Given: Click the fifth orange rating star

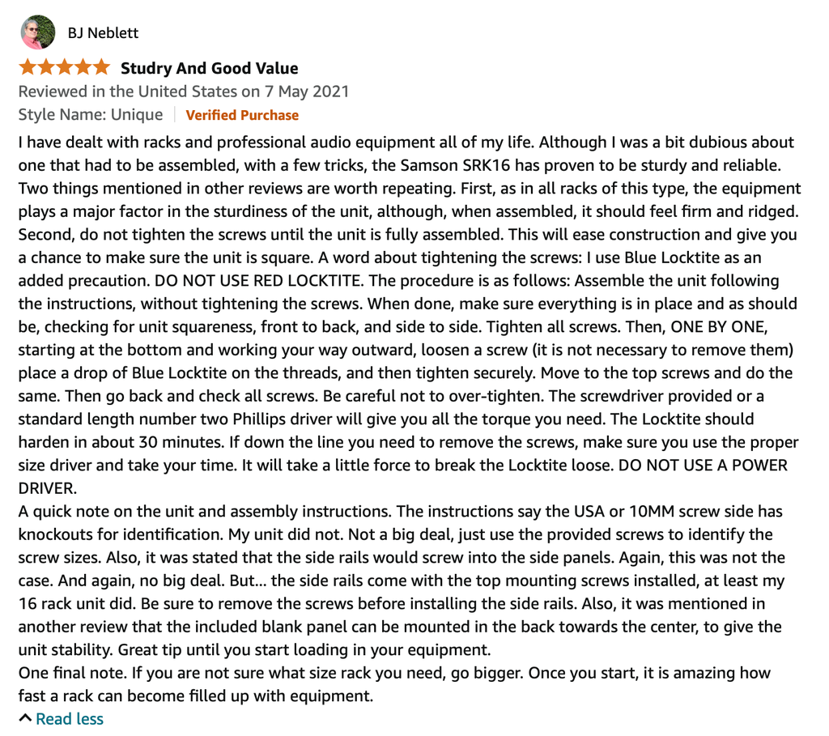Looking at the screenshot, I should point(100,68).
